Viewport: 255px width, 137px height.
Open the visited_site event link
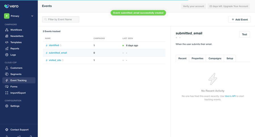tap(55, 60)
